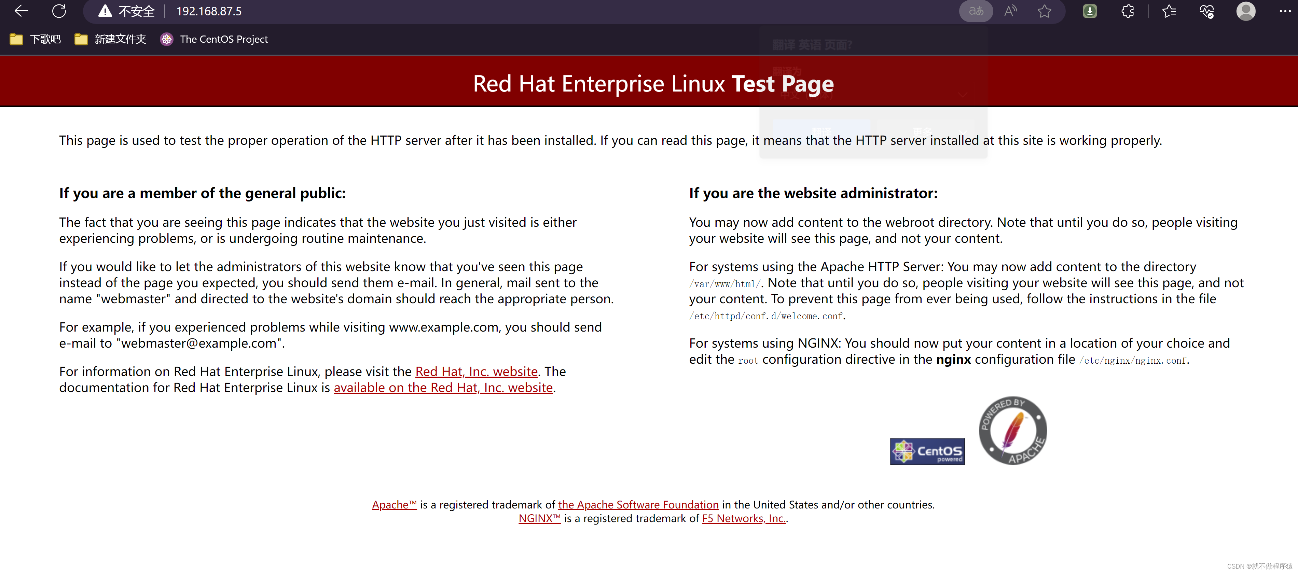Image resolution: width=1298 pixels, height=573 pixels.
Task: Open the Favorites list icon
Action: coord(1169,11)
